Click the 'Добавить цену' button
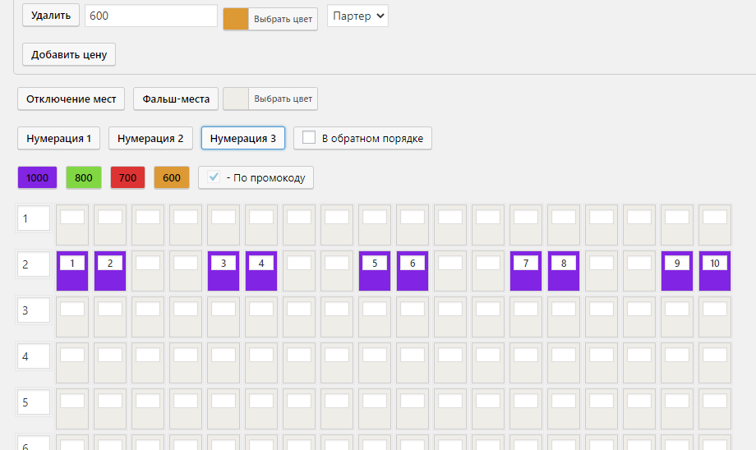 [69, 54]
